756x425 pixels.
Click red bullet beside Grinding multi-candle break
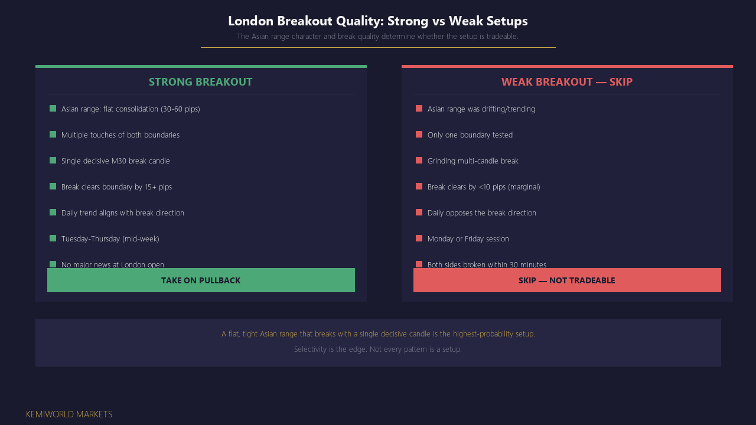(419, 161)
